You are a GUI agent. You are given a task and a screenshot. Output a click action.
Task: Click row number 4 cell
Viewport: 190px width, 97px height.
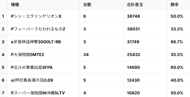click(x=4, y=55)
